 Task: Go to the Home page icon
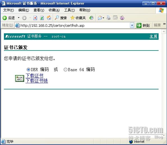(x=49, y=18)
